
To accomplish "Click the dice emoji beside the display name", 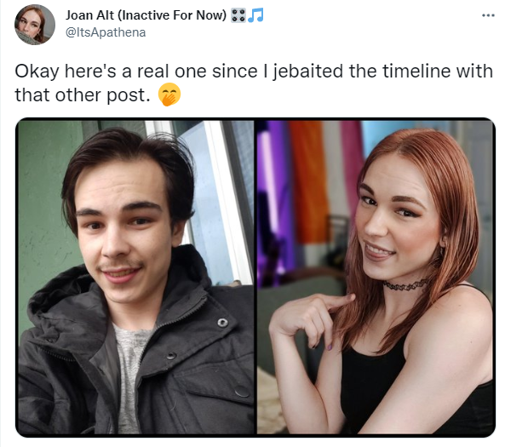I will coord(238,15).
